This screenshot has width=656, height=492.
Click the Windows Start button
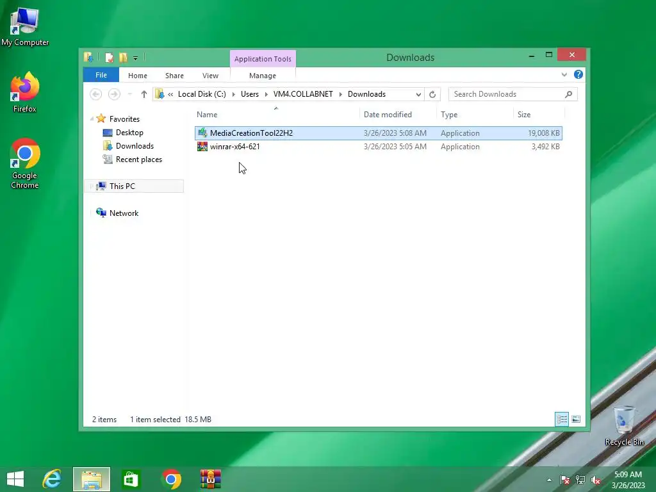pos(15,479)
